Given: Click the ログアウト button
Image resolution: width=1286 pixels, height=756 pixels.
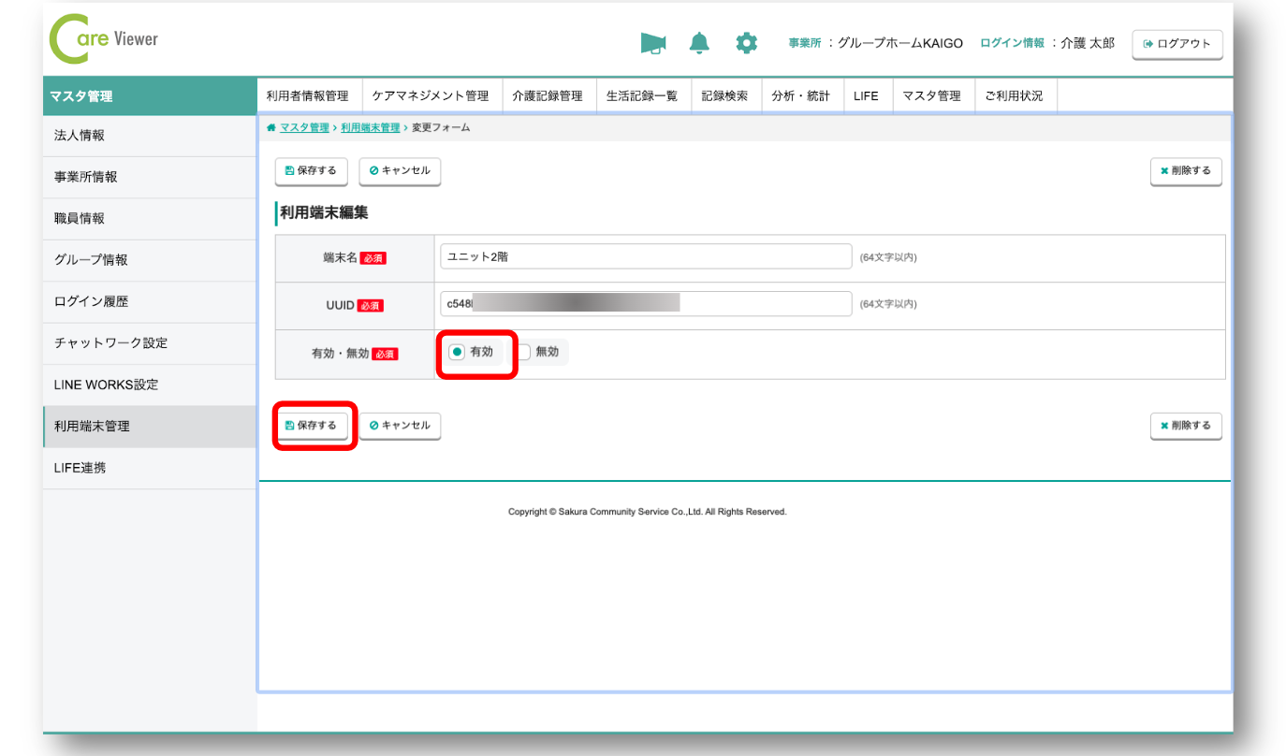Looking at the screenshot, I should coord(1176,44).
